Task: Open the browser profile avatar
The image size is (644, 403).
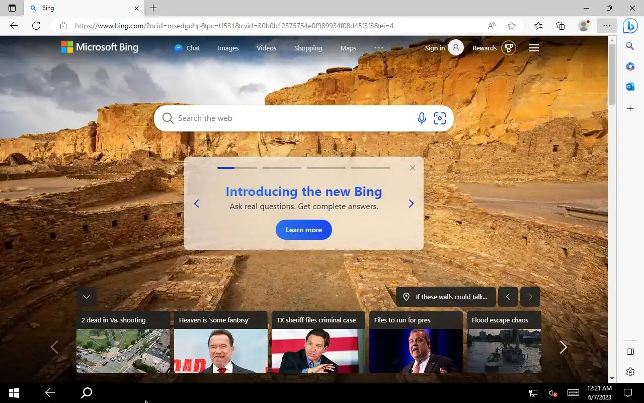Action: pyautogui.click(x=584, y=26)
